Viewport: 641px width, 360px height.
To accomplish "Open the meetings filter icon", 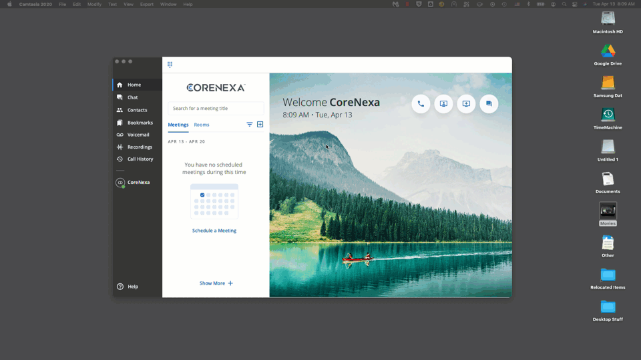I will (x=249, y=125).
